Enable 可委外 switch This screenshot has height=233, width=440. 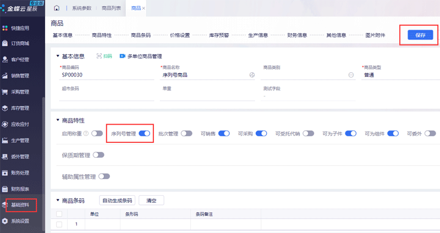tap(430, 134)
